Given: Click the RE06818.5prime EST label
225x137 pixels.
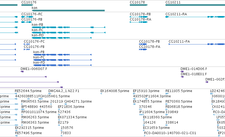Looking at the screenshot, I should (x=179, y=107).
